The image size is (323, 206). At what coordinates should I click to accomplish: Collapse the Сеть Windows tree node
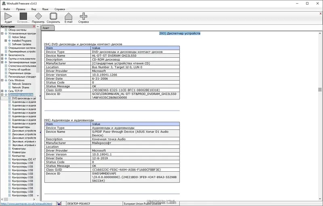tap(2, 80)
